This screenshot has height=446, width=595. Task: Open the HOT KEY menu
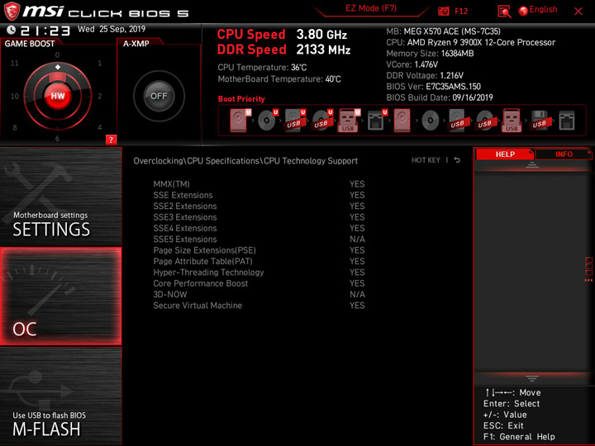click(426, 160)
